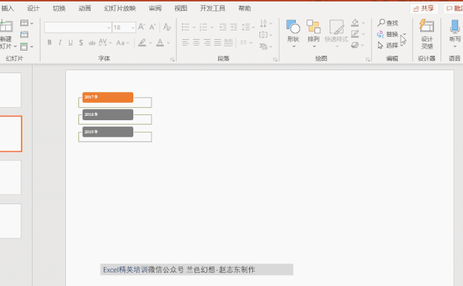Open the Shapes gallery icon

tap(293, 28)
